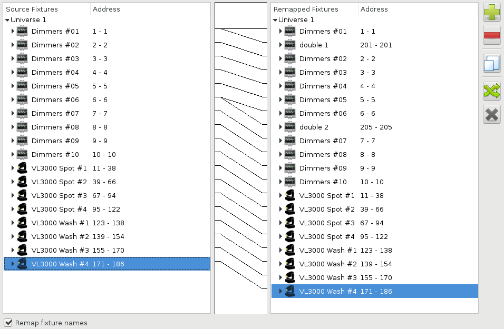Click the green plus Add fixture button
Image resolution: width=504 pixels, height=329 pixels.
491,12
